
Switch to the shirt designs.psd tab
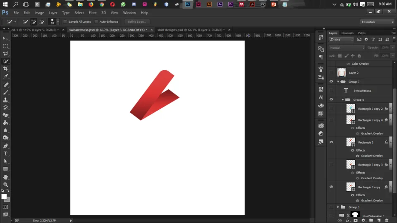(190, 30)
